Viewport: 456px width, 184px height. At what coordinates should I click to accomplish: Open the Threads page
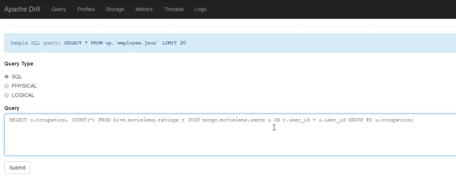174,9
